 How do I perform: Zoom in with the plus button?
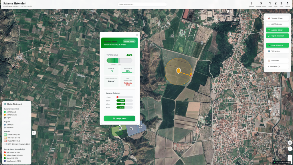[290, 157]
